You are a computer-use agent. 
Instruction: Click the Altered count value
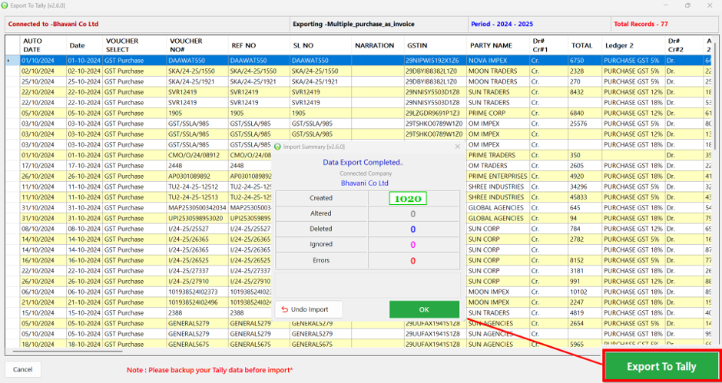click(x=413, y=213)
